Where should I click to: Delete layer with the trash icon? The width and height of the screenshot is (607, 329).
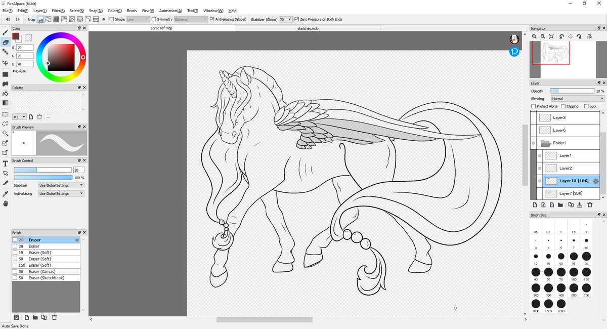(x=589, y=205)
